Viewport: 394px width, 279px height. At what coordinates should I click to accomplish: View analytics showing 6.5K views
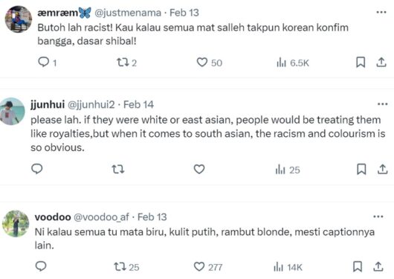293,62
